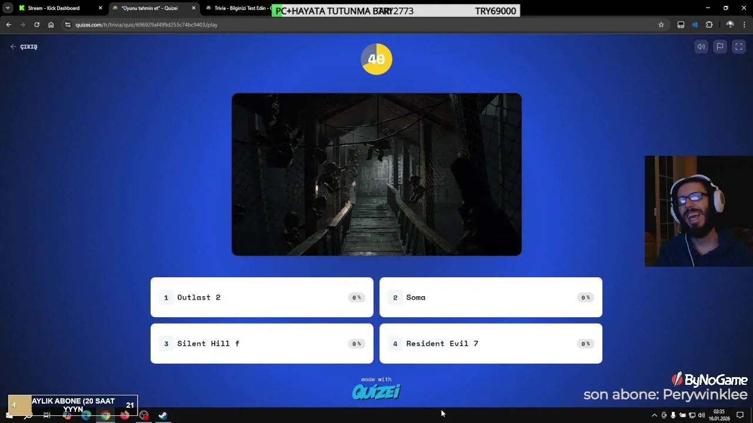This screenshot has width=753, height=423.
Task: Go back to previous page
Action: click(x=8, y=25)
